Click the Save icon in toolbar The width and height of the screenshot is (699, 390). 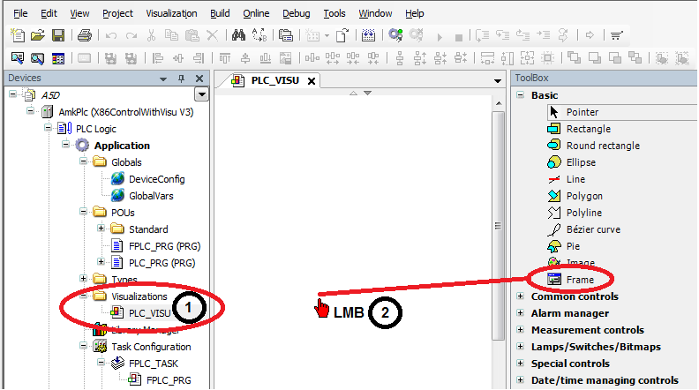click(x=58, y=36)
